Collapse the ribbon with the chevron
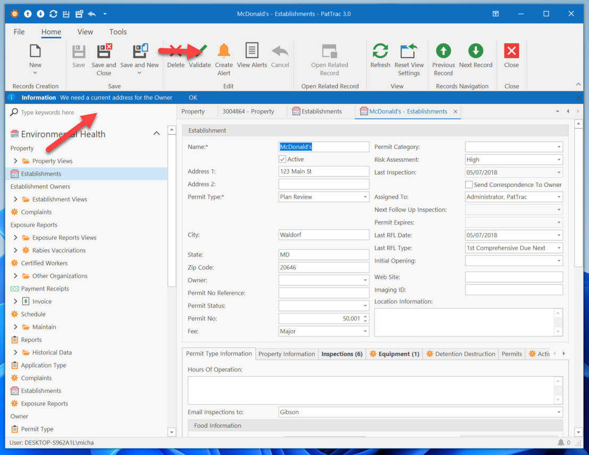Viewport: 589px width, 455px height. [578, 85]
